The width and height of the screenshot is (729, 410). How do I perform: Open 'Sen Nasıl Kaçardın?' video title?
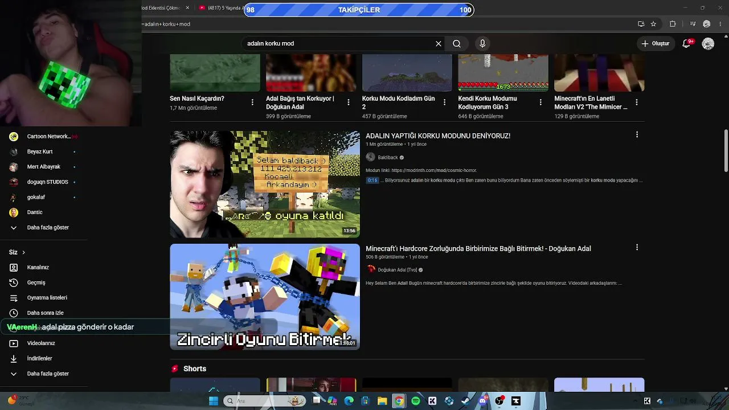(x=197, y=99)
